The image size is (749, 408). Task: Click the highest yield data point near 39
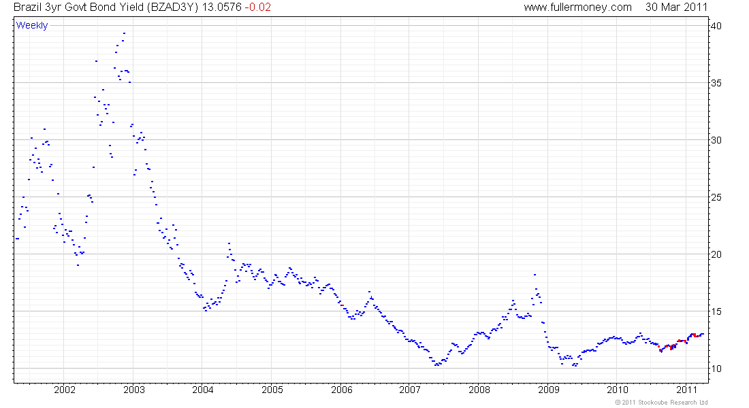click(124, 33)
